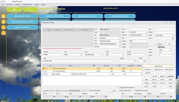Open the Print Service Ticket dropdown

(86, 91)
